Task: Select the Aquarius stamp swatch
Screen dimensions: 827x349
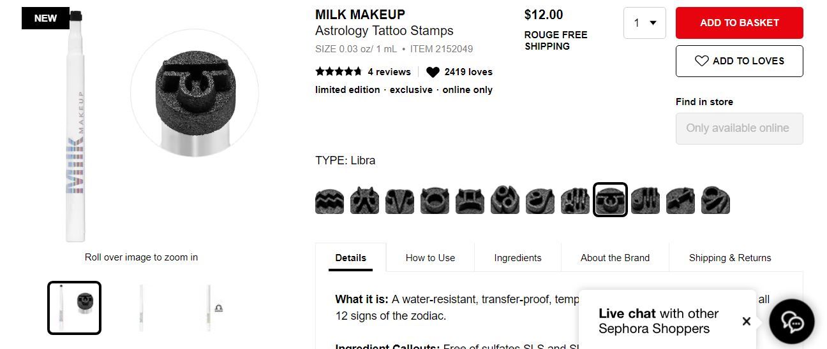Action: 329,200
